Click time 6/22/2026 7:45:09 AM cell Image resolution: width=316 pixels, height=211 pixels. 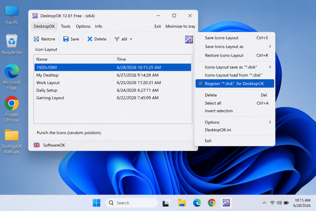tap(138, 98)
